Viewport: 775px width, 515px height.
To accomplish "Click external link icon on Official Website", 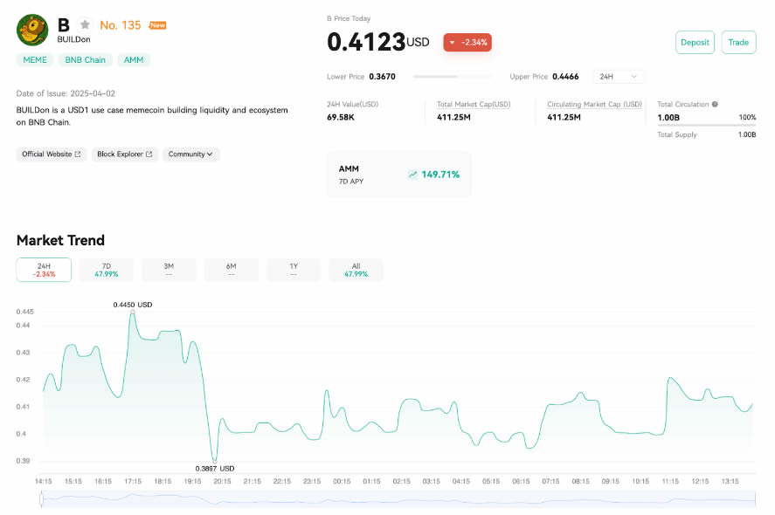I will click(x=78, y=154).
